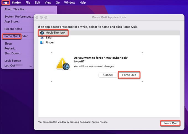Open the View menu

pos(48,2)
